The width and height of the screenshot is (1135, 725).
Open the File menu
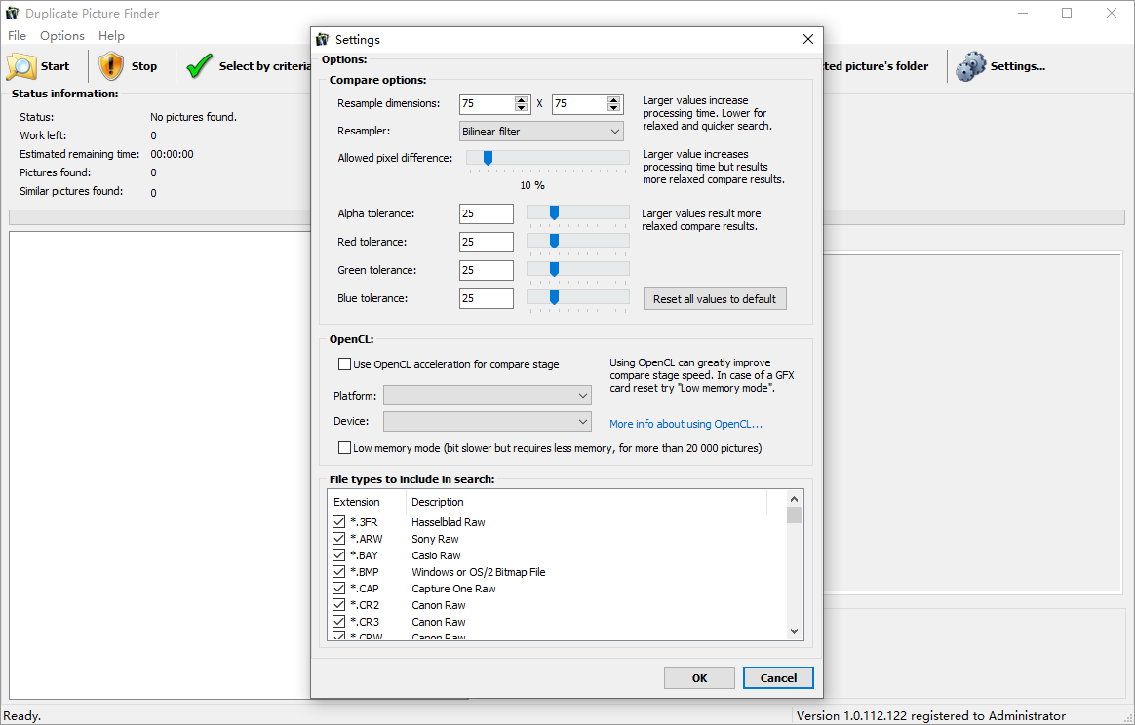[x=17, y=35]
